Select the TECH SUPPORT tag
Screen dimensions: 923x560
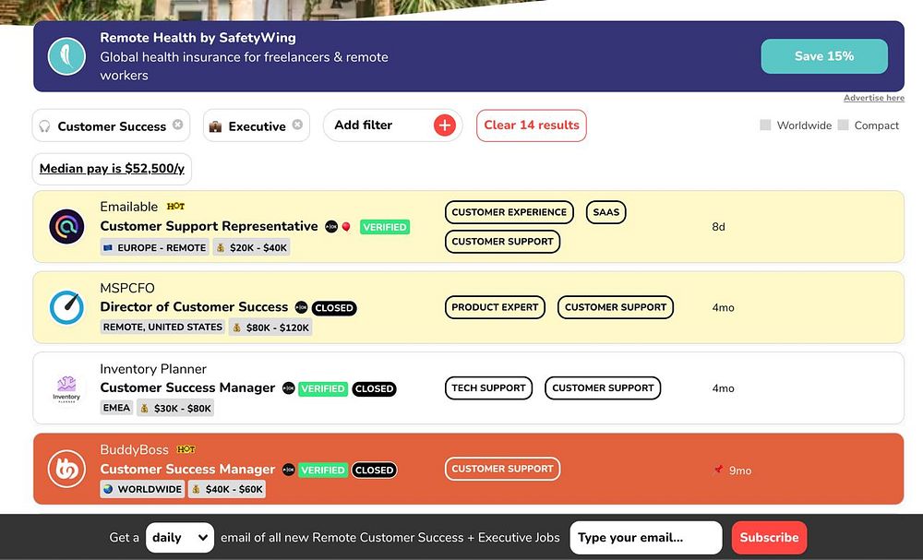coord(488,388)
